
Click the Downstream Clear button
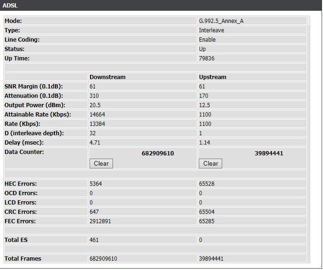pyautogui.click(x=101, y=163)
